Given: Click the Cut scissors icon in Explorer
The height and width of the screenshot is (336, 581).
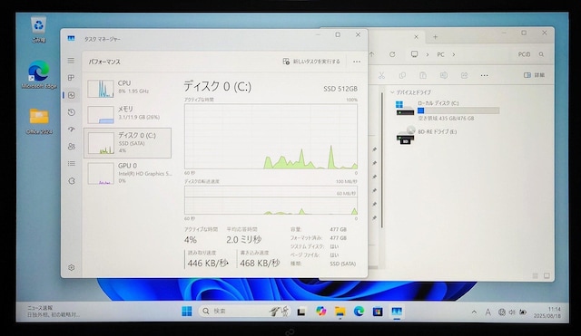Looking at the screenshot, I should [x=381, y=75].
